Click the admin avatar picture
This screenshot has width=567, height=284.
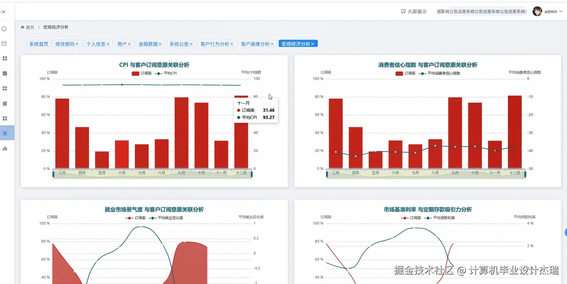coord(537,11)
